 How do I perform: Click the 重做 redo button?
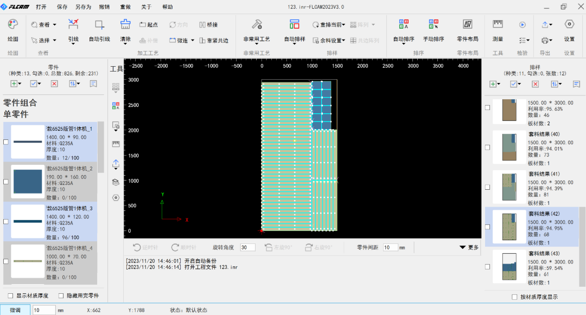(x=125, y=7)
